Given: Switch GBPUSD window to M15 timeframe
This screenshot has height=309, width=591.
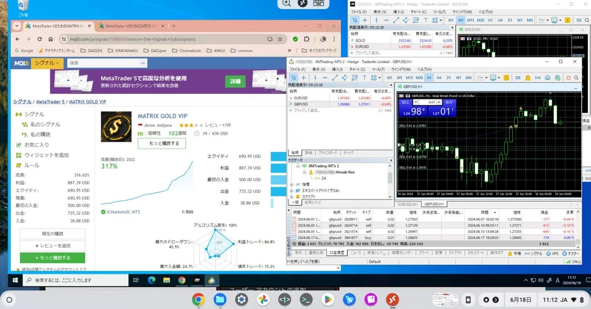Looking at the screenshot, I should [409, 77].
